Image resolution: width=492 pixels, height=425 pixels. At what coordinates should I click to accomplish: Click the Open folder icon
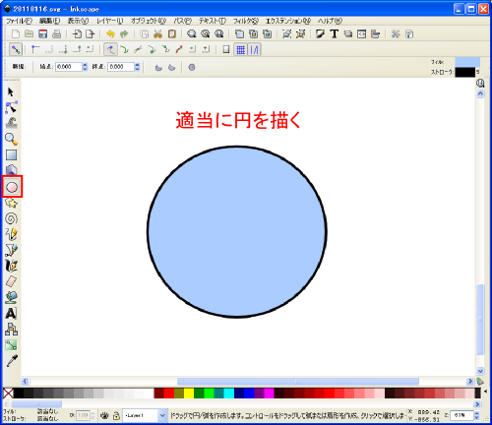30,33
